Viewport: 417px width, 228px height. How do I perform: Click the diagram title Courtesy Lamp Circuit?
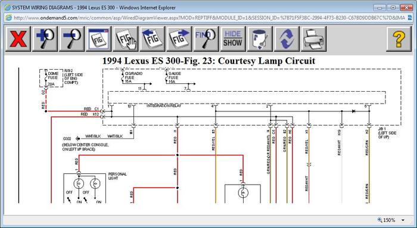click(208, 61)
